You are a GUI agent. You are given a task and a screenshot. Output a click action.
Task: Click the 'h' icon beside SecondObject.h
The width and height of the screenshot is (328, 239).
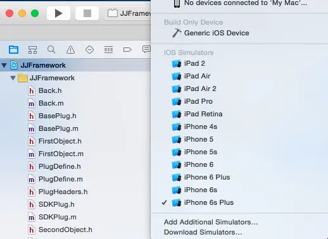pos(32,230)
